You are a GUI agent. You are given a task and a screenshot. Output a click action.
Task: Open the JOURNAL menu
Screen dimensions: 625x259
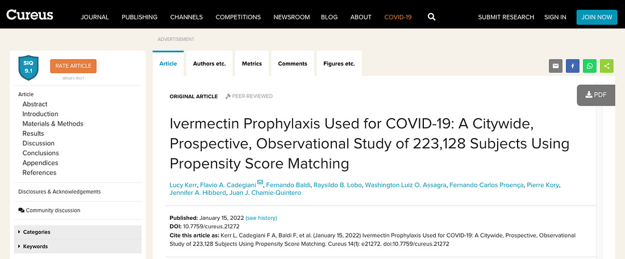click(x=95, y=17)
